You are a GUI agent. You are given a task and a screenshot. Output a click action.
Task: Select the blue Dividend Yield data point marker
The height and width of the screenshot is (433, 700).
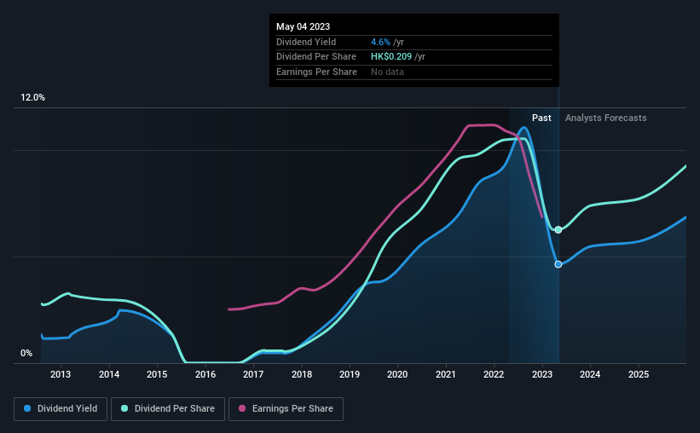click(x=558, y=265)
